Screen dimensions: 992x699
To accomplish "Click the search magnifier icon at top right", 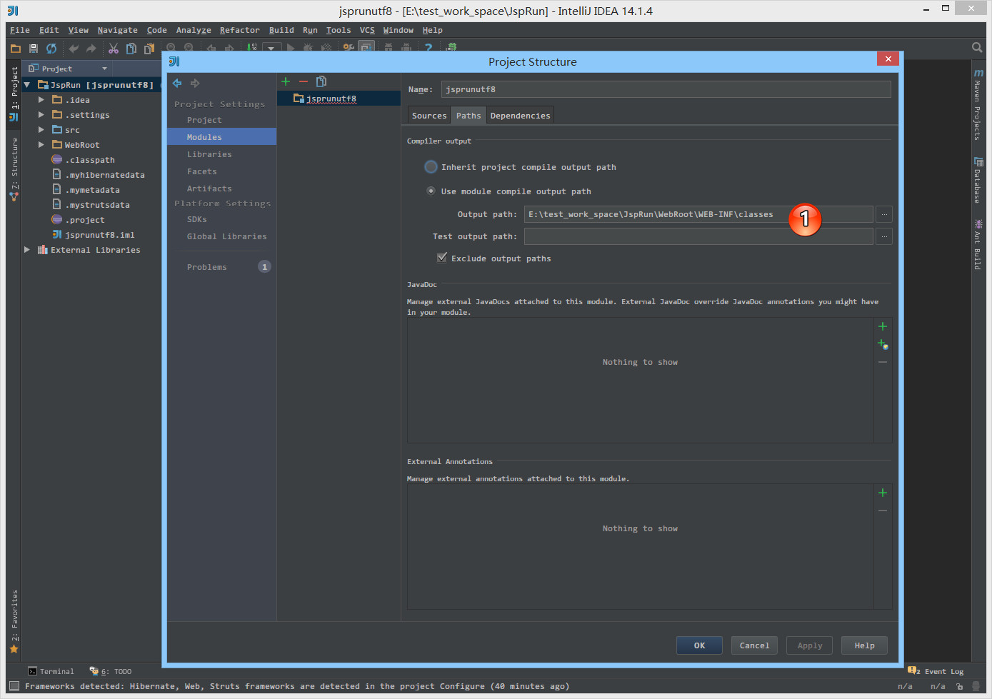I will coord(976,48).
